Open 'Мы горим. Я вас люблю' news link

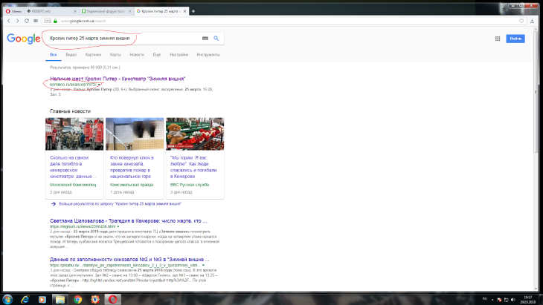[193, 167]
